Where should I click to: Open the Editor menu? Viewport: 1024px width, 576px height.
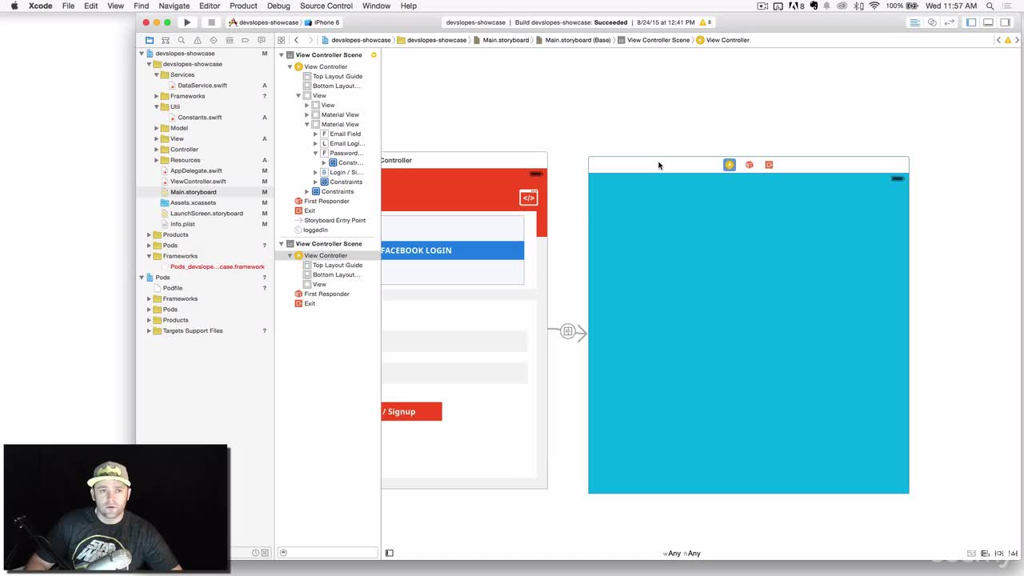210,6
